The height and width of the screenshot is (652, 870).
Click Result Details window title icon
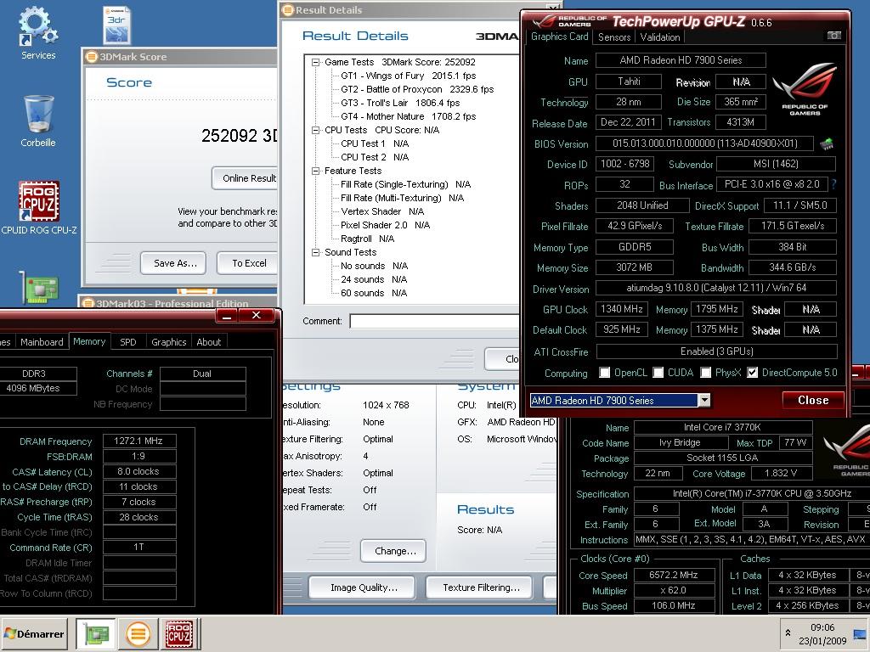point(287,10)
